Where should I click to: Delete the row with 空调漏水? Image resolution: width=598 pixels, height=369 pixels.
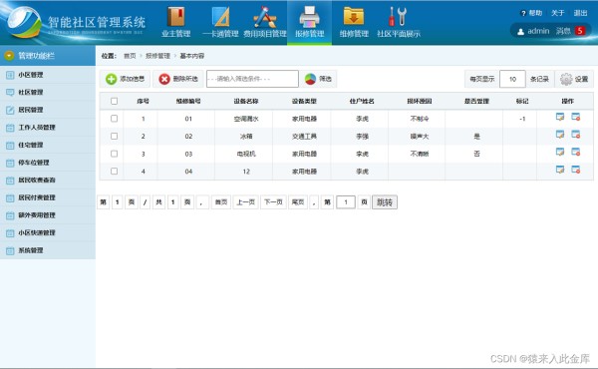(575, 117)
